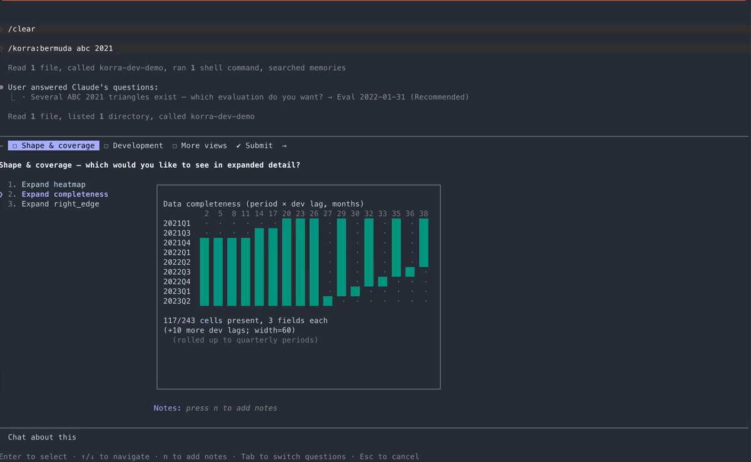Click User answered Claude's questions line

(83, 87)
